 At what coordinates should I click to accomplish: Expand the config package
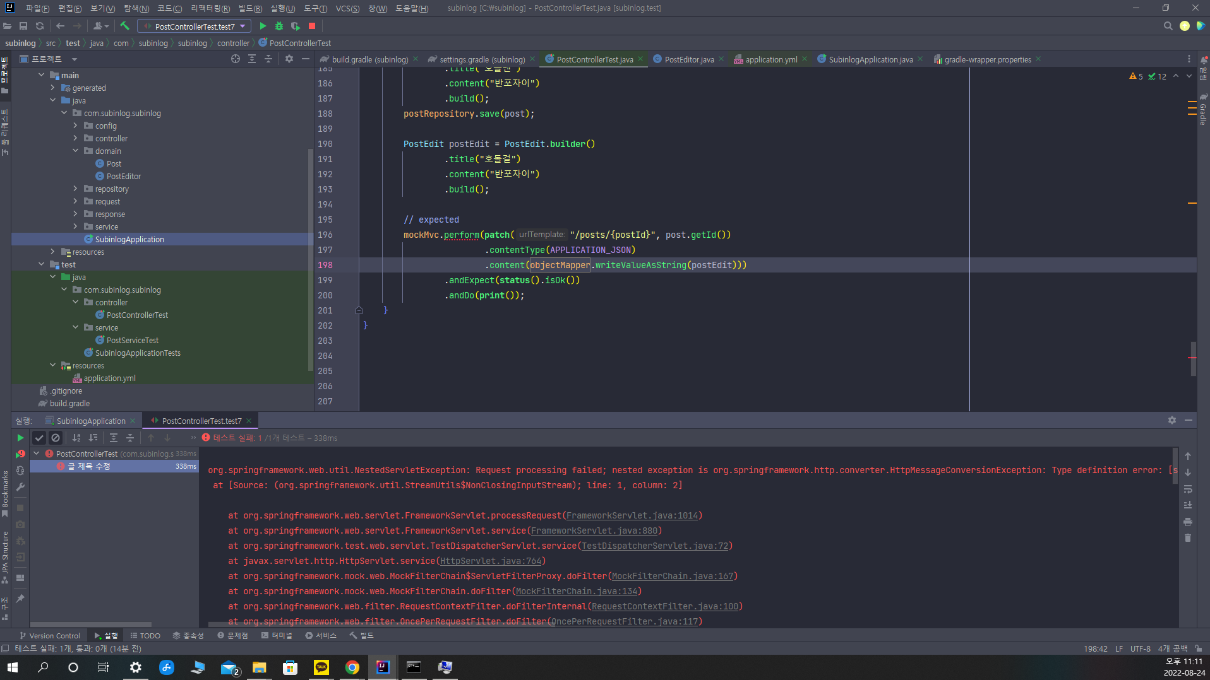(x=76, y=126)
